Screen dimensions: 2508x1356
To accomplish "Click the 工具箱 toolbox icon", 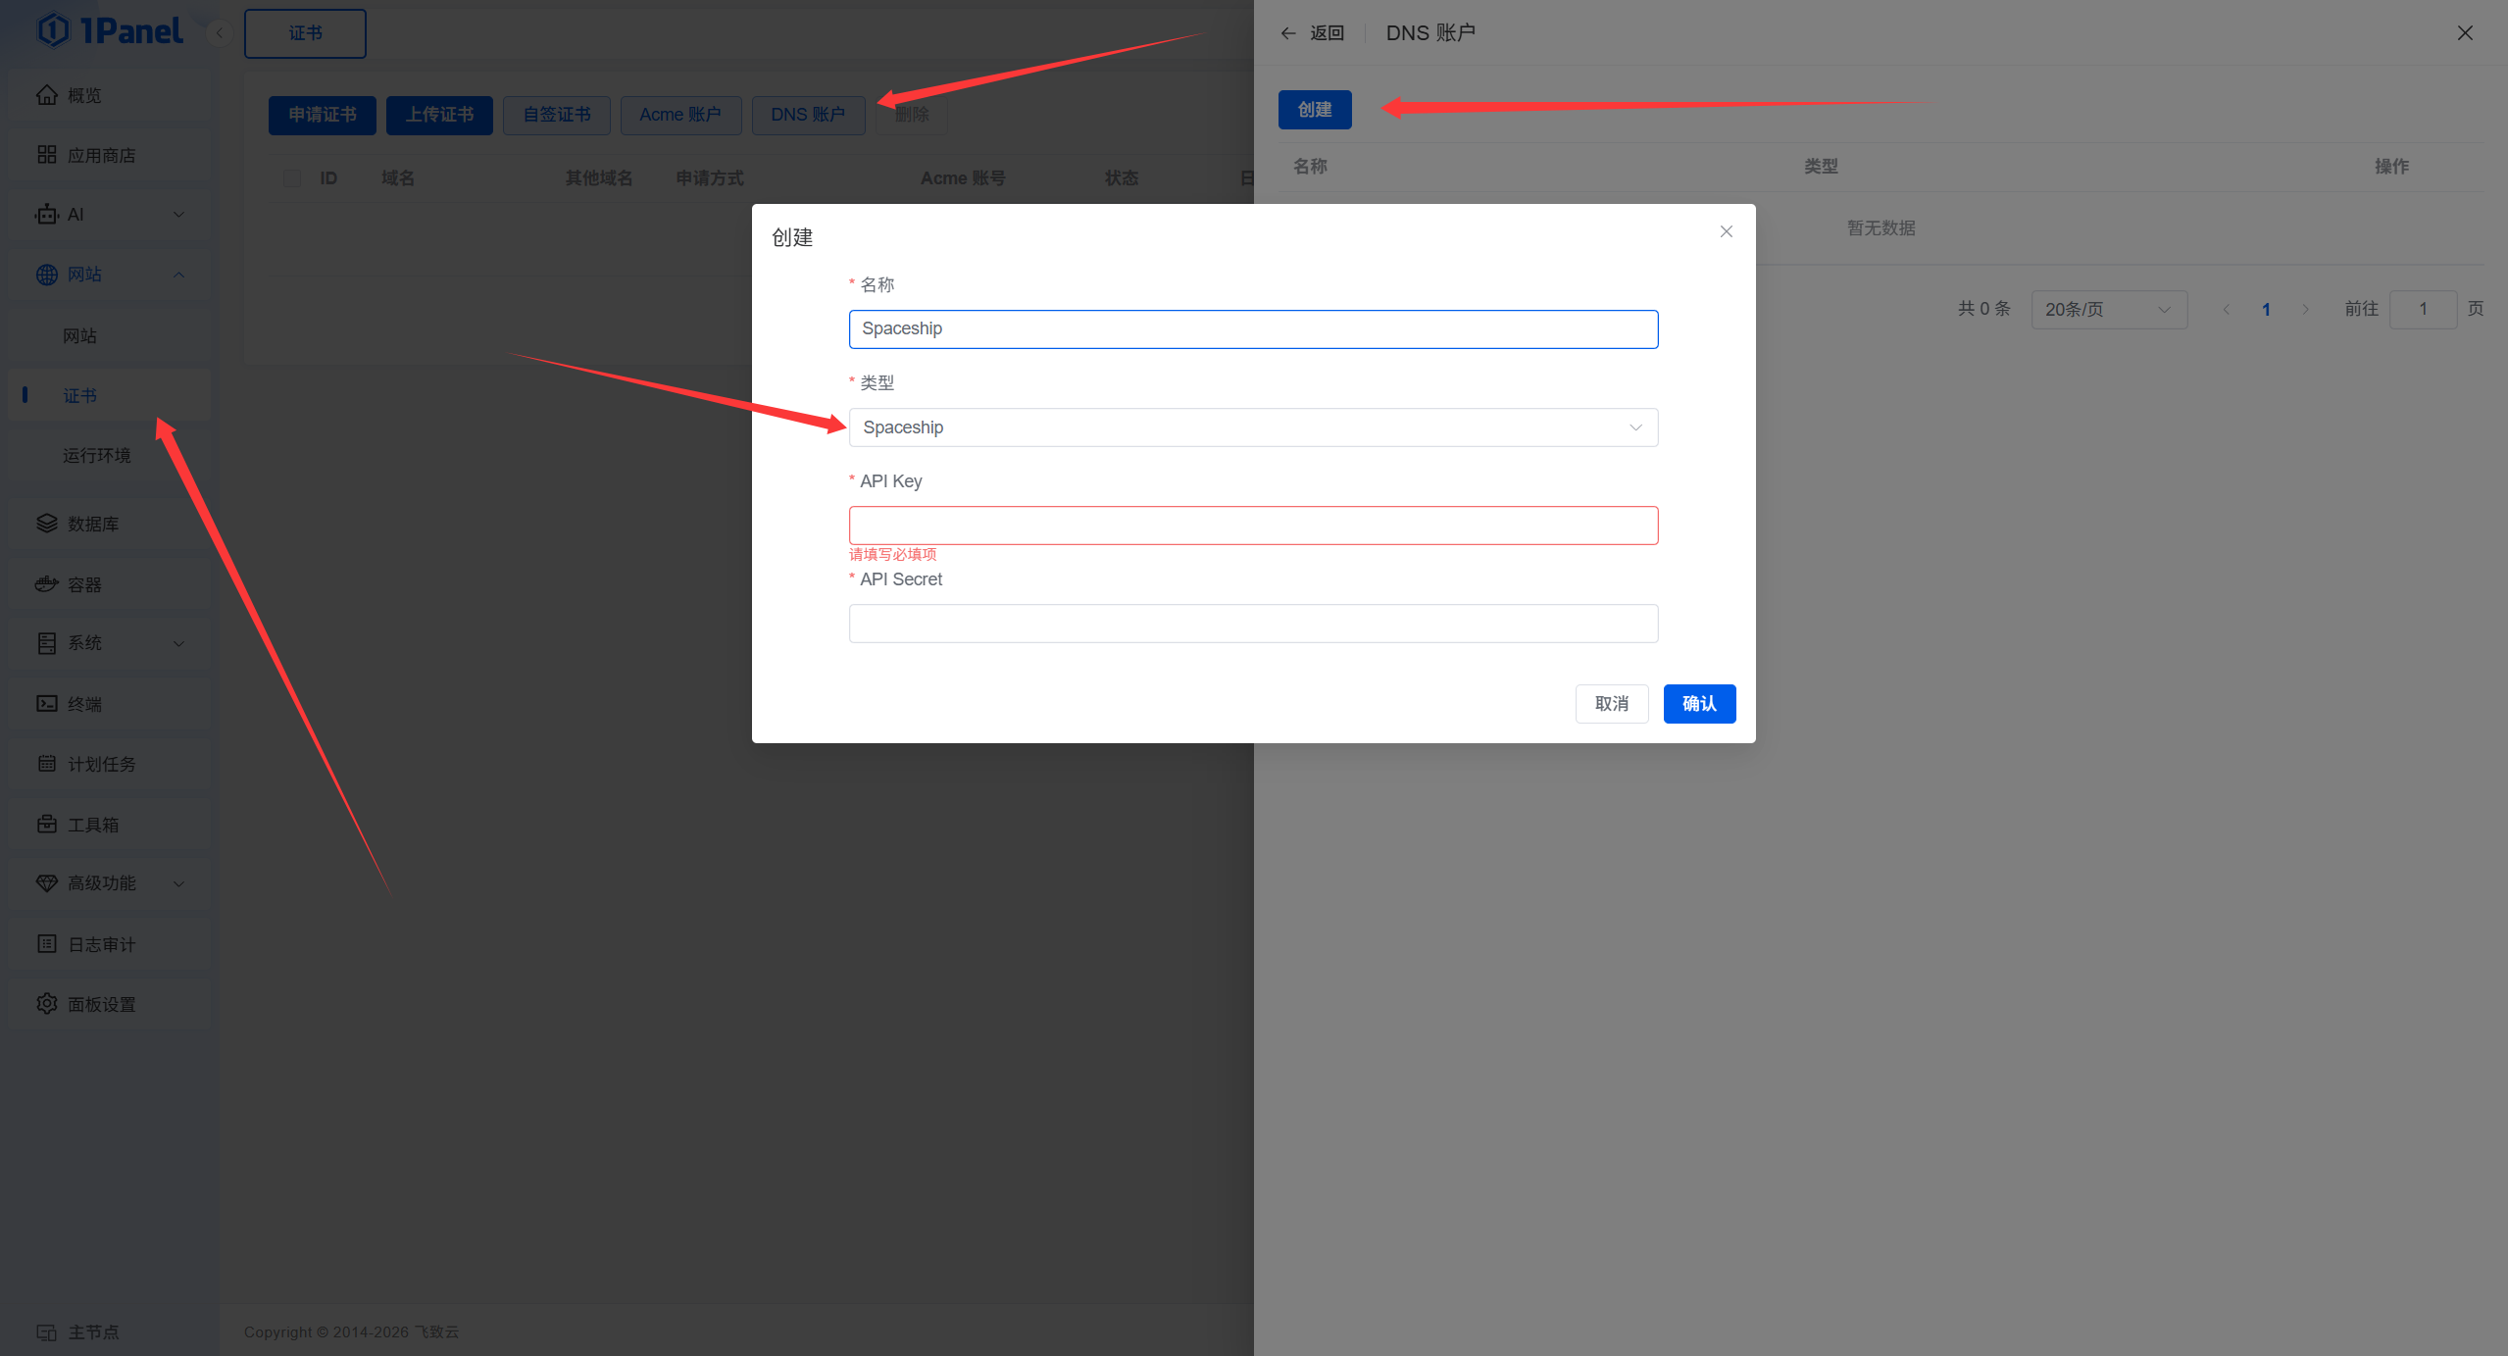I will pos(46,825).
